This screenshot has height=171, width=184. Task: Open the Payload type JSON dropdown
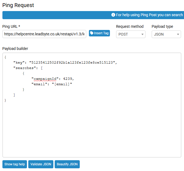166,34
